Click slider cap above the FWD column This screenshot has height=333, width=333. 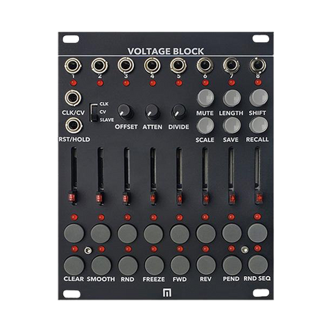(180, 198)
